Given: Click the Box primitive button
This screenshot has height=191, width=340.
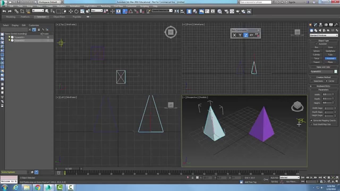Looking at the screenshot, I should [x=316, y=47].
